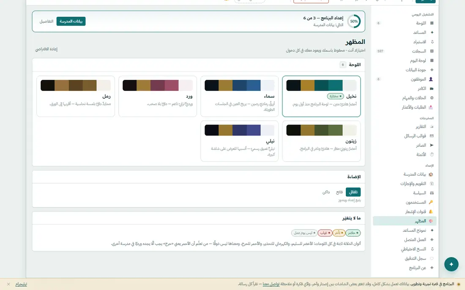The image size is (465, 290).
Task: Click the 50% setup progress ring
Action: pyautogui.click(x=354, y=22)
